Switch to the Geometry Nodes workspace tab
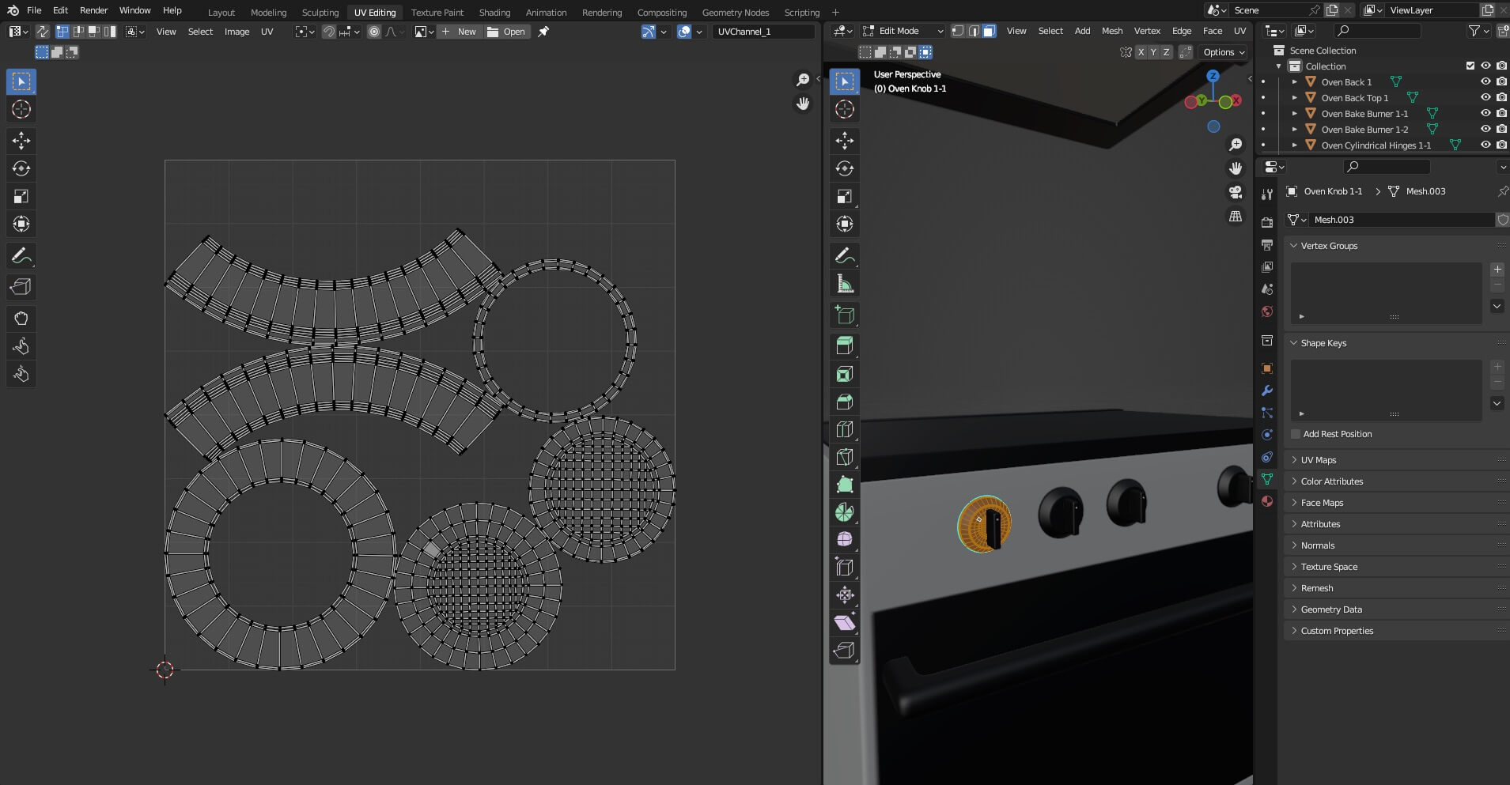This screenshot has width=1510, height=785. [x=736, y=12]
